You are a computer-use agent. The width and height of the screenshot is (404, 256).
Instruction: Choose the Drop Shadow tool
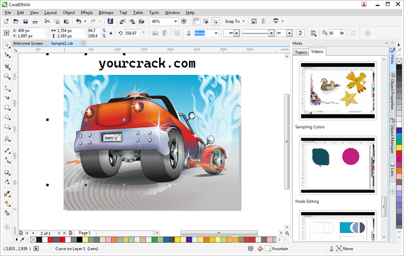tap(7, 172)
